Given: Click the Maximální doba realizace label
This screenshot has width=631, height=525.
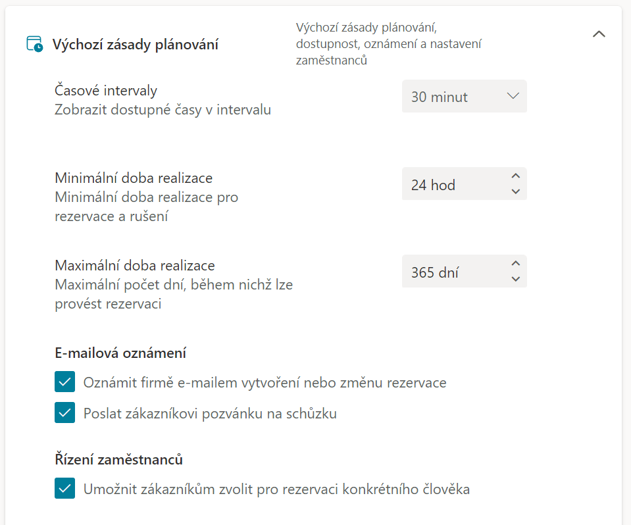Looking at the screenshot, I should 135,266.
